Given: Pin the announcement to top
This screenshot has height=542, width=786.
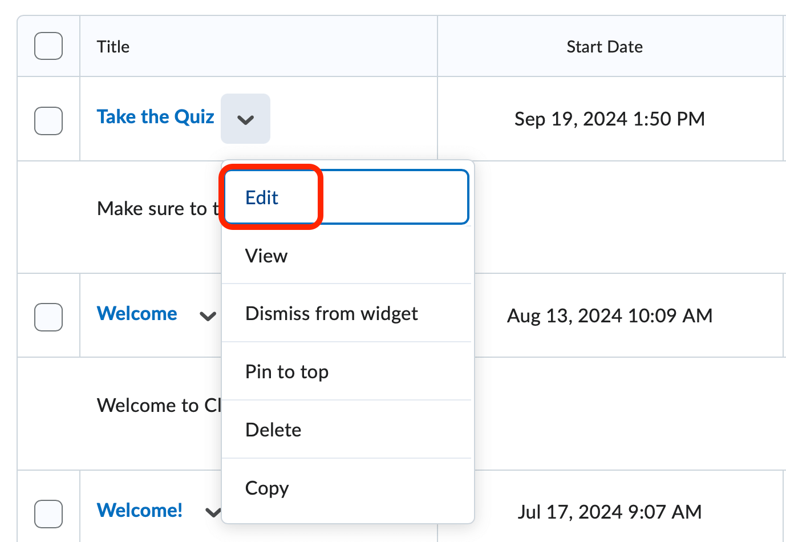Looking at the screenshot, I should pyautogui.click(x=287, y=371).
